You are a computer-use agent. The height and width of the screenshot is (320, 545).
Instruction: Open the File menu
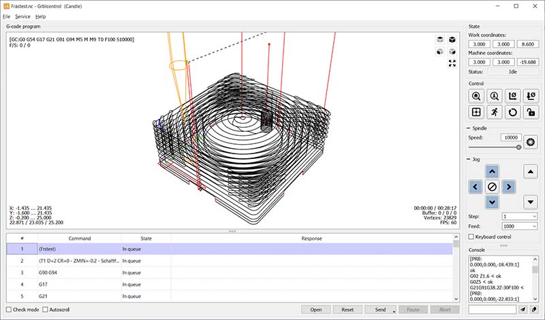[x=7, y=16]
